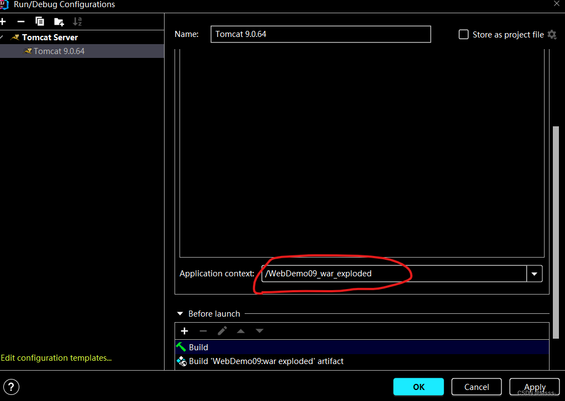The width and height of the screenshot is (565, 401).
Task: Collapse the Before launch section
Action: point(180,314)
